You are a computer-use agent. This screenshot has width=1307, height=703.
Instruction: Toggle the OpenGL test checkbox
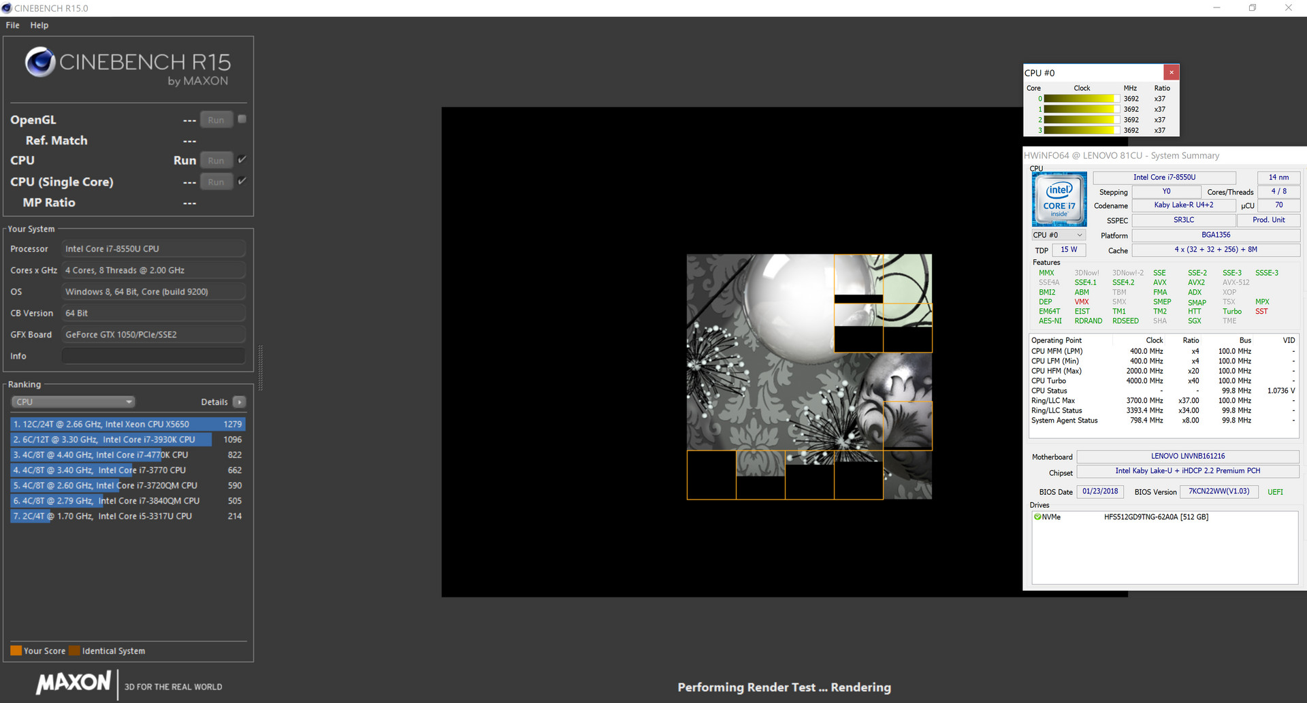[x=242, y=119]
